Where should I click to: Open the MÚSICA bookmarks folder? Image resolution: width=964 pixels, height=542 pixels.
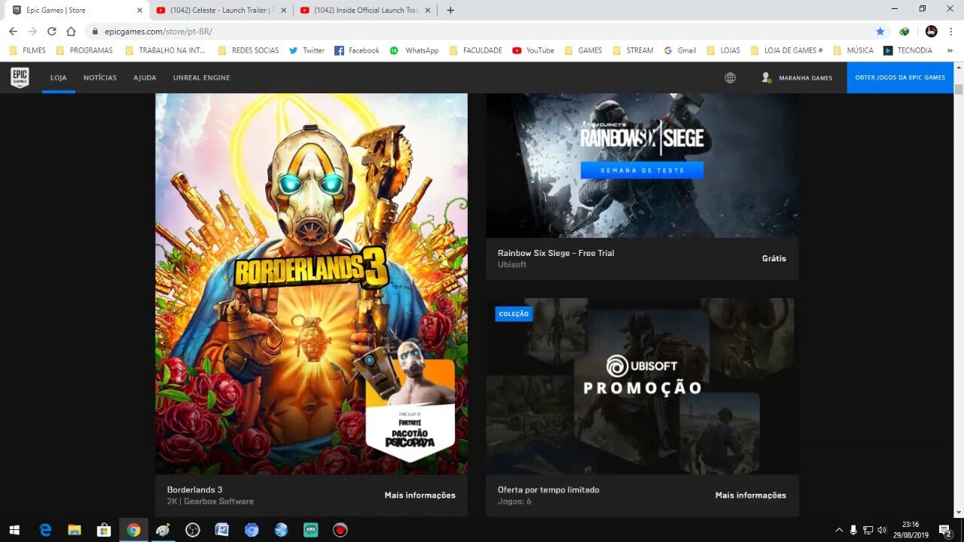853,50
